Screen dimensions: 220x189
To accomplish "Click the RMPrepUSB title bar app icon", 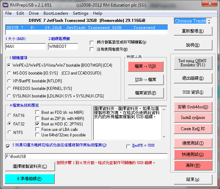I will pos(5,5).
